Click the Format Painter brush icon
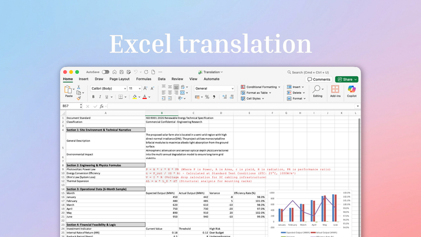 coord(79,98)
